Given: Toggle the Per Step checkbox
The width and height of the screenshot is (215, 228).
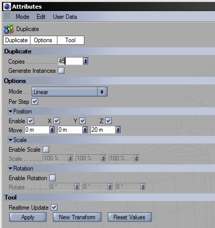Looking at the screenshot, I should (35, 102).
